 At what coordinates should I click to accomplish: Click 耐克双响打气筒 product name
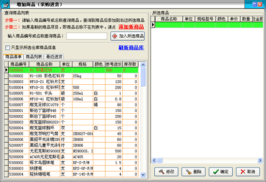coord(44,134)
